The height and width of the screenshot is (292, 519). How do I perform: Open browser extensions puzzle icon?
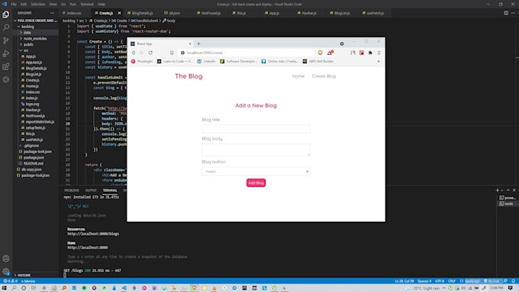click(x=370, y=53)
